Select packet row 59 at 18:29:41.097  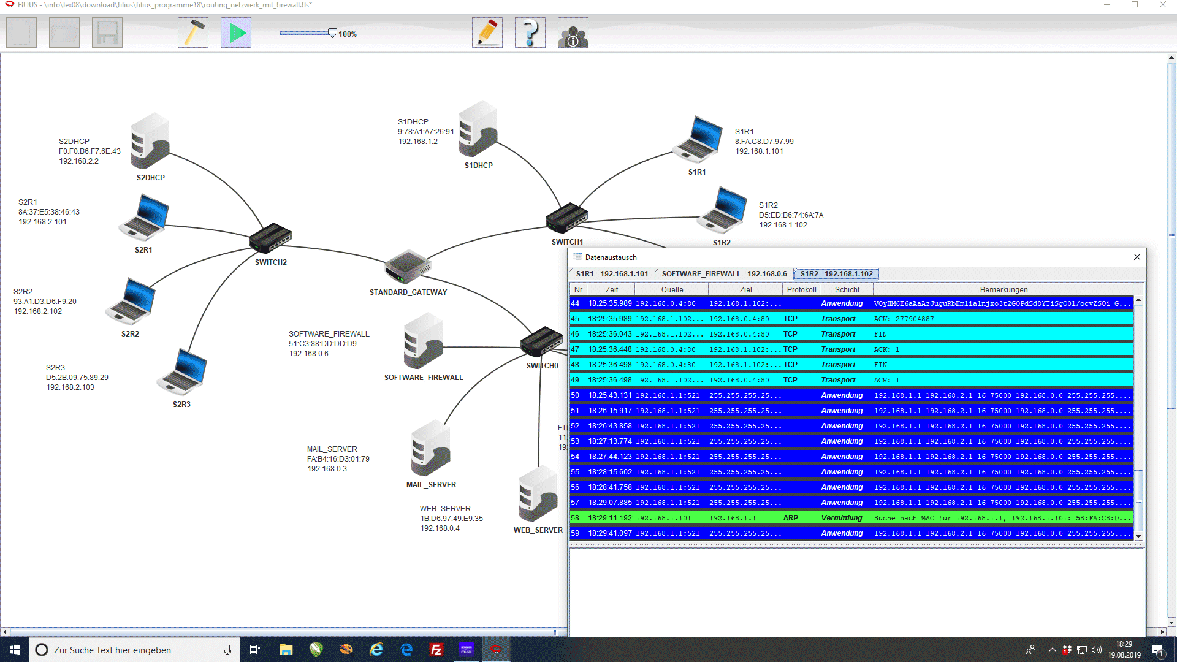(x=851, y=533)
